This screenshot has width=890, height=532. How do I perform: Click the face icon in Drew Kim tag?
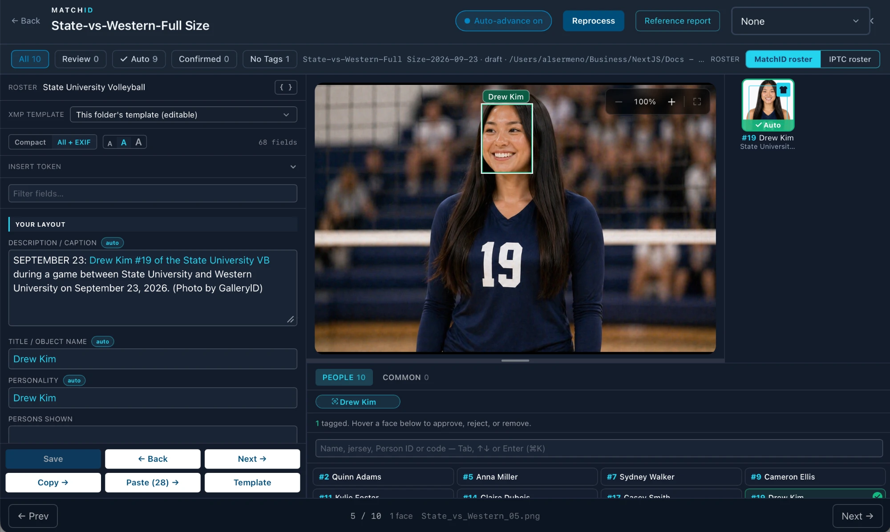pyautogui.click(x=335, y=401)
